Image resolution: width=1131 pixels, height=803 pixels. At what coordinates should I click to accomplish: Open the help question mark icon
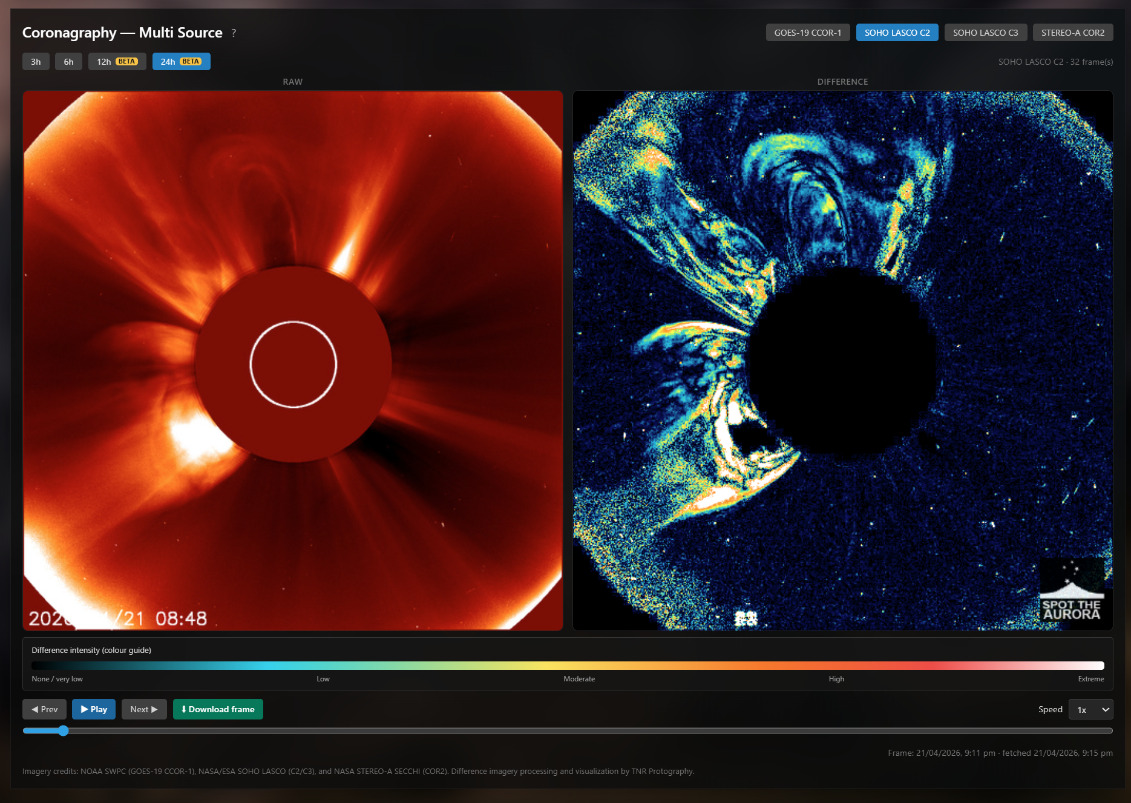tap(234, 33)
